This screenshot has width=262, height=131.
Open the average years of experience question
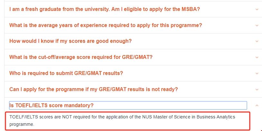[105, 25]
